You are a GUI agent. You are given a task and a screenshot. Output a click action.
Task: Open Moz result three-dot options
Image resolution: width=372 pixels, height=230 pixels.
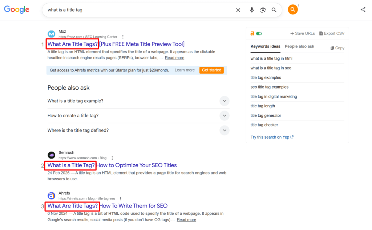pyautogui.click(x=123, y=37)
